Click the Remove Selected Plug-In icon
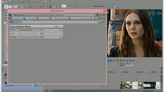This screenshot has height=92, width=164. pyautogui.click(x=104, y=18)
